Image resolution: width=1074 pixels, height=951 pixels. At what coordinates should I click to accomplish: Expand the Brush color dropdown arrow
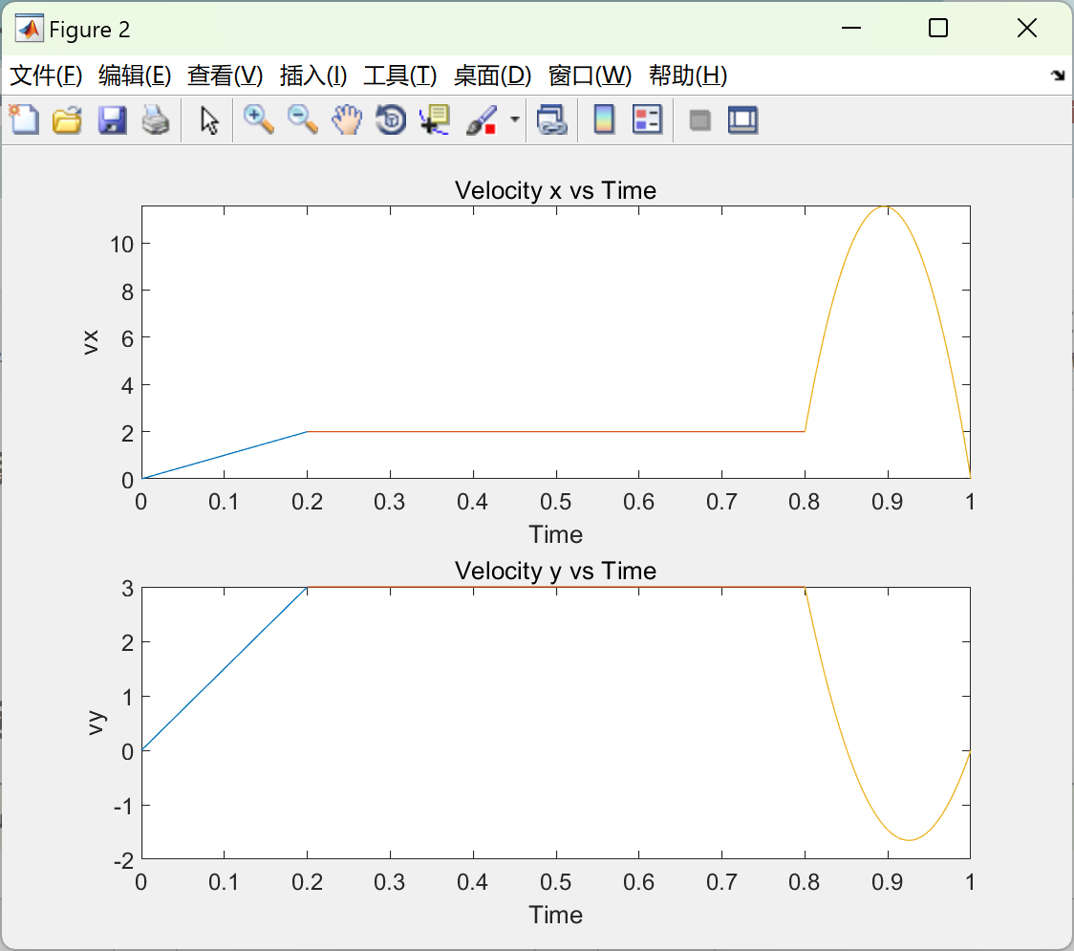pos(515,119)
